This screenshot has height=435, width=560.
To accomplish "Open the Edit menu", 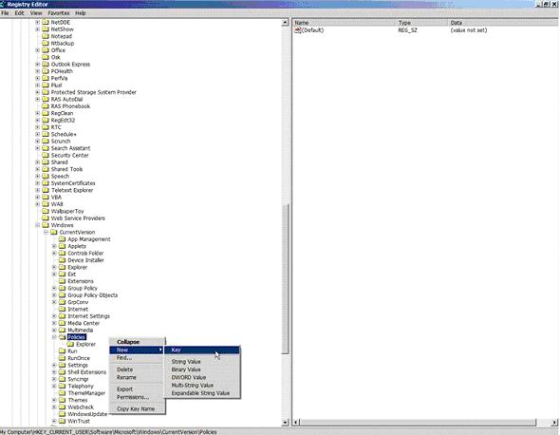I will pyautogui.click(x=19, y=13).
